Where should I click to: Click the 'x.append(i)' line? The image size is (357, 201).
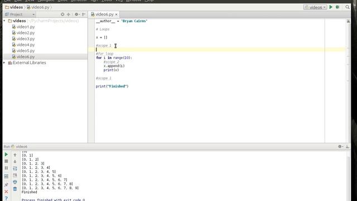pyautogui.click(x=114, y=66)
